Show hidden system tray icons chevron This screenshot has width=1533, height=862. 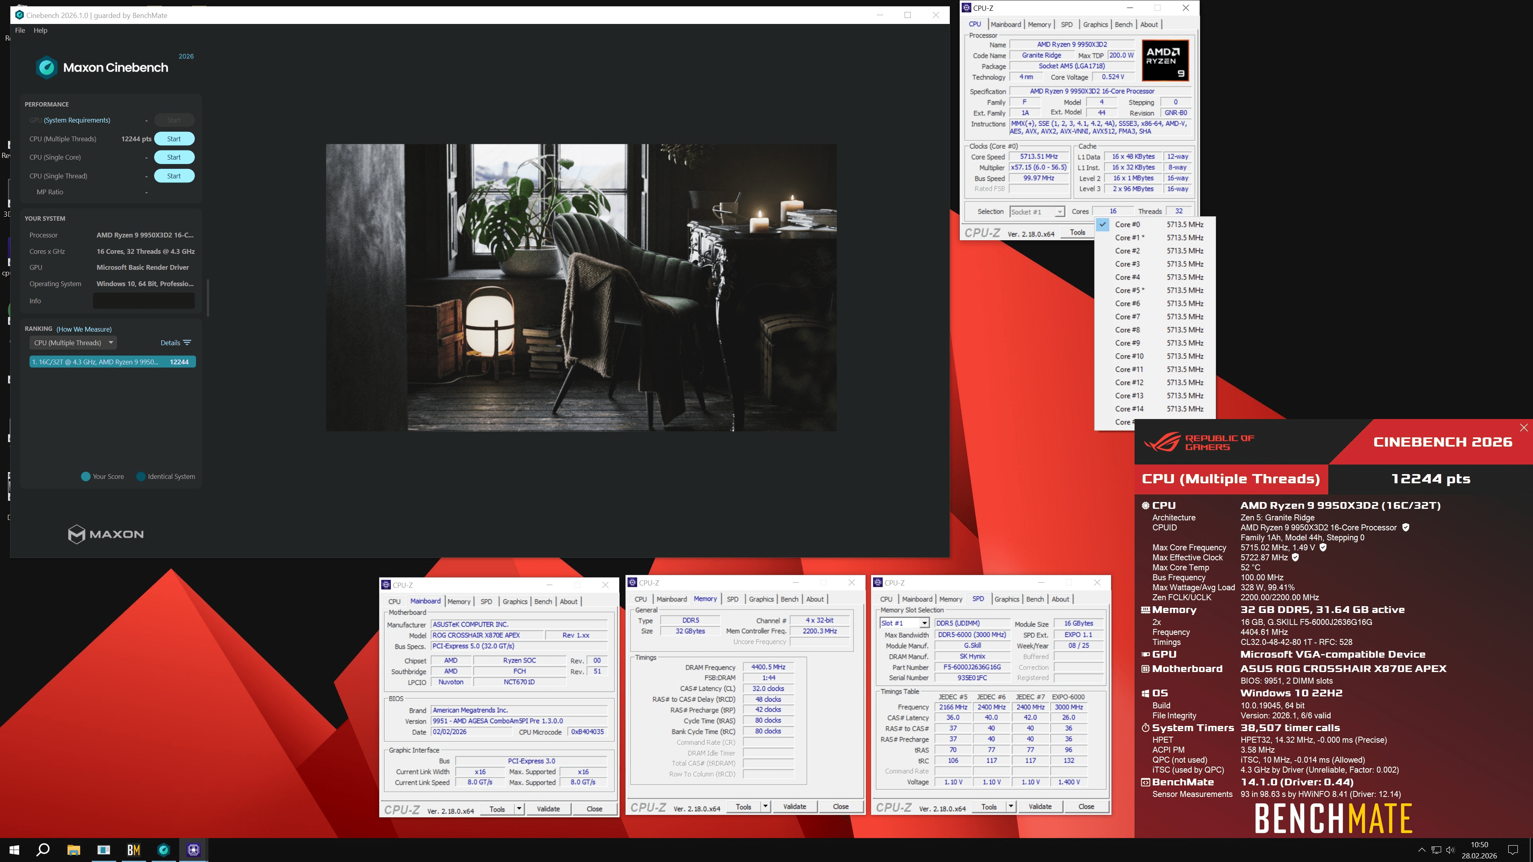tap(1422, 850)
